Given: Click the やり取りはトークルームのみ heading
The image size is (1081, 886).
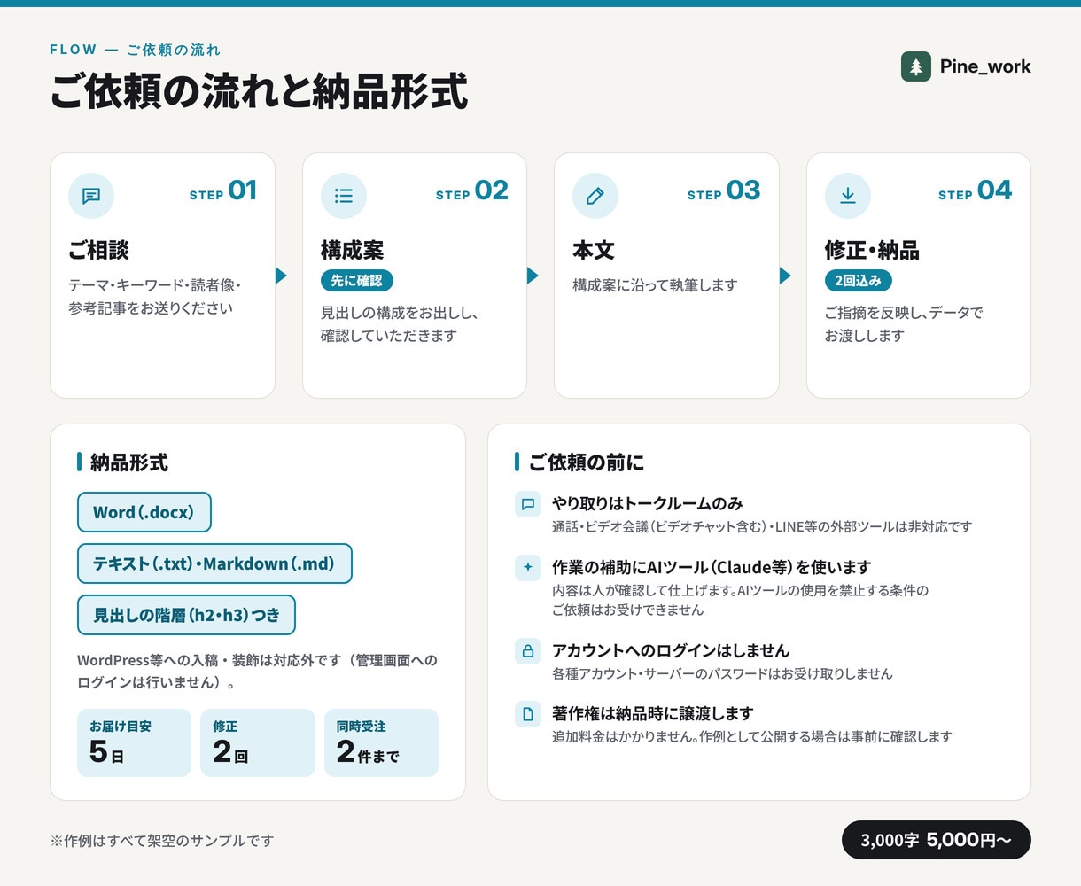Looking at the screenshot, I should pos(648,503).
